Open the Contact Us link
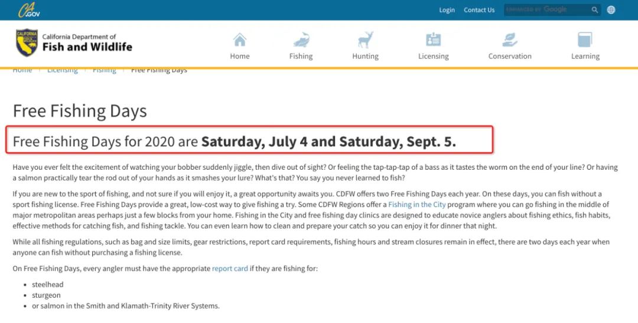638x323 pixels. coord(479,10)
